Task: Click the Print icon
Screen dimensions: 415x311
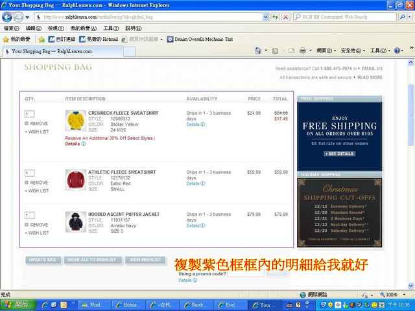Action: tap(303, 51)
